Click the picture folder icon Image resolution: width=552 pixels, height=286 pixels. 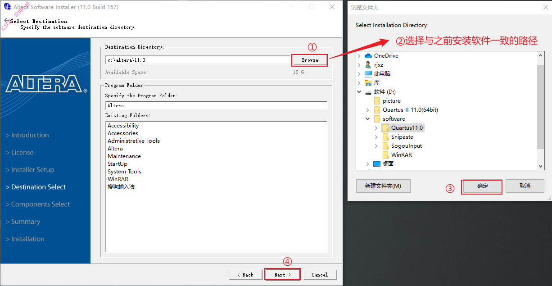[377, 101]
